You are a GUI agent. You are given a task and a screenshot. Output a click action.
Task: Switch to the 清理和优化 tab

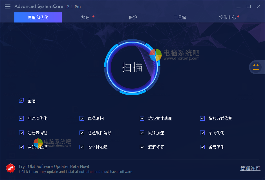(38, 17)
